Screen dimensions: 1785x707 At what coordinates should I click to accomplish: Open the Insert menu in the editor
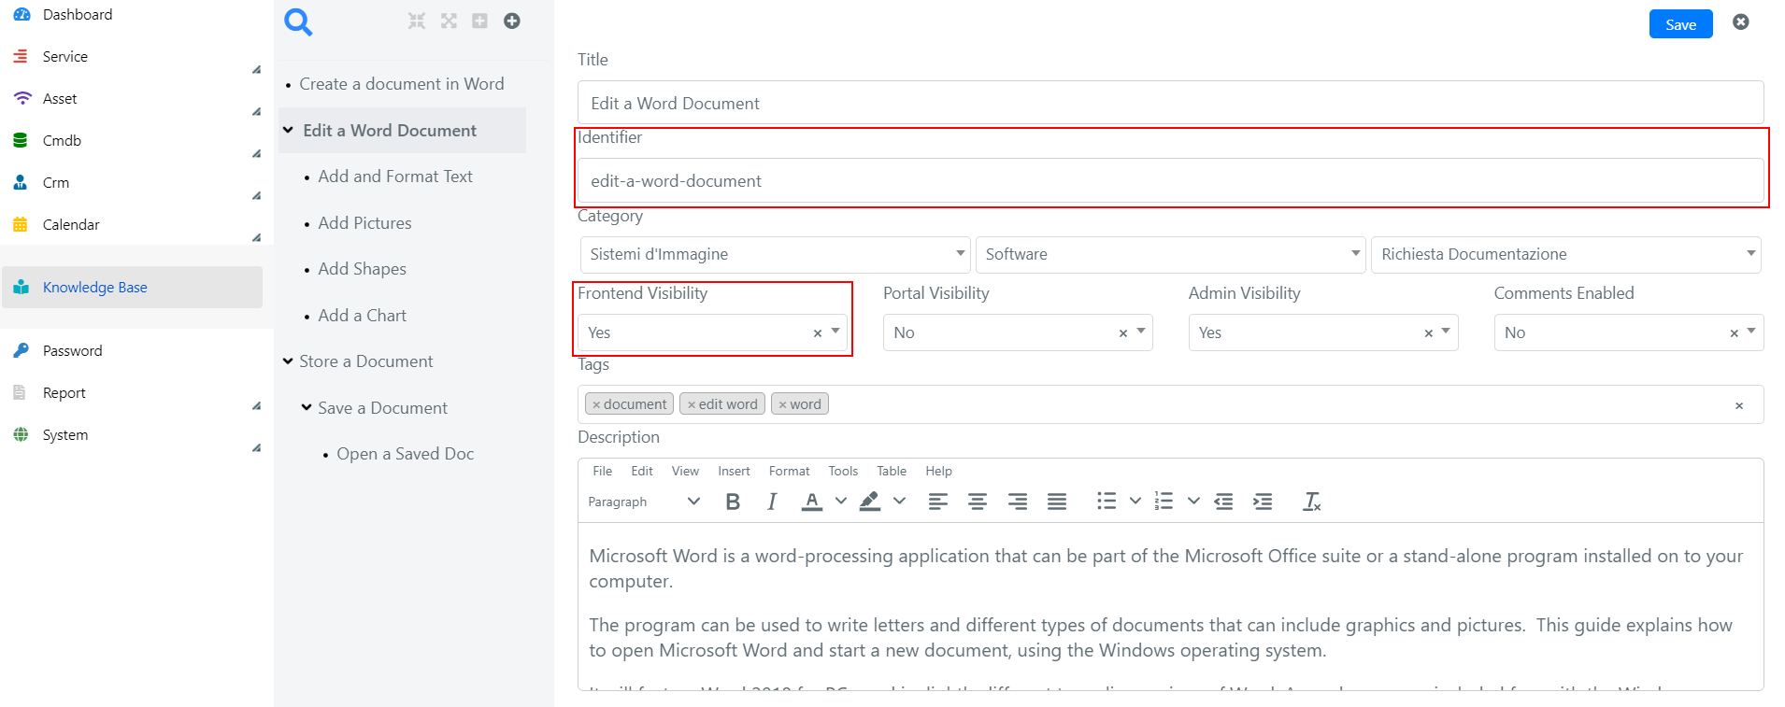click(x=734, y=471)
